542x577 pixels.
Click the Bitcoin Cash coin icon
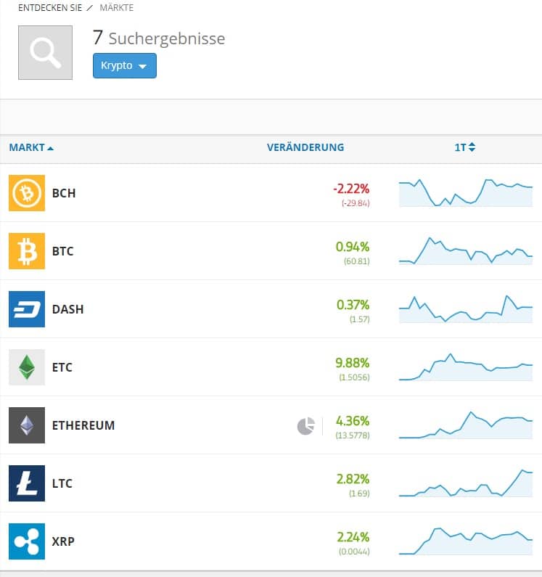click(x=27, y=193)
